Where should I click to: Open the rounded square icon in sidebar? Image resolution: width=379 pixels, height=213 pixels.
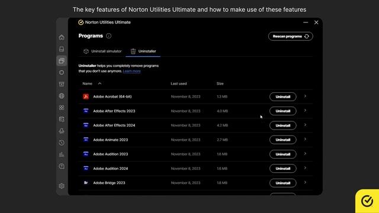click(x=62, y=72)
